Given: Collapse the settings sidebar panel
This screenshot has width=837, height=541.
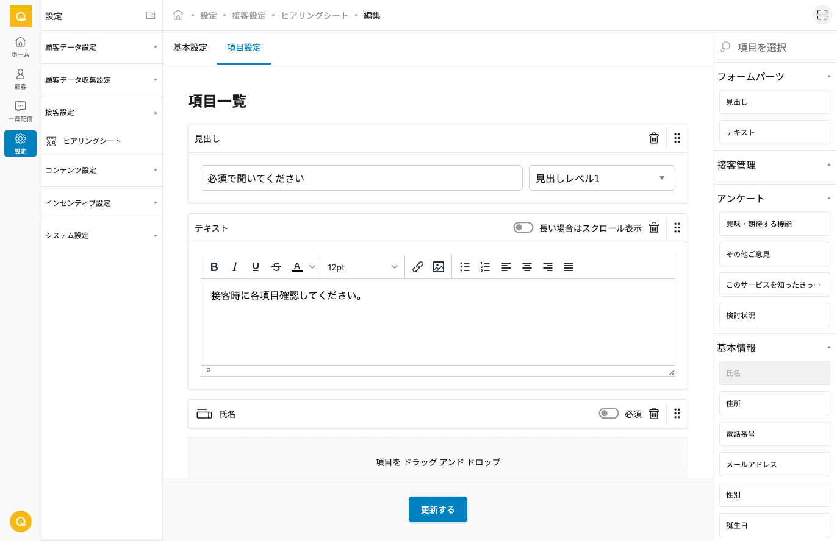Looking at the screenshot, I should (x=151, y=16).
